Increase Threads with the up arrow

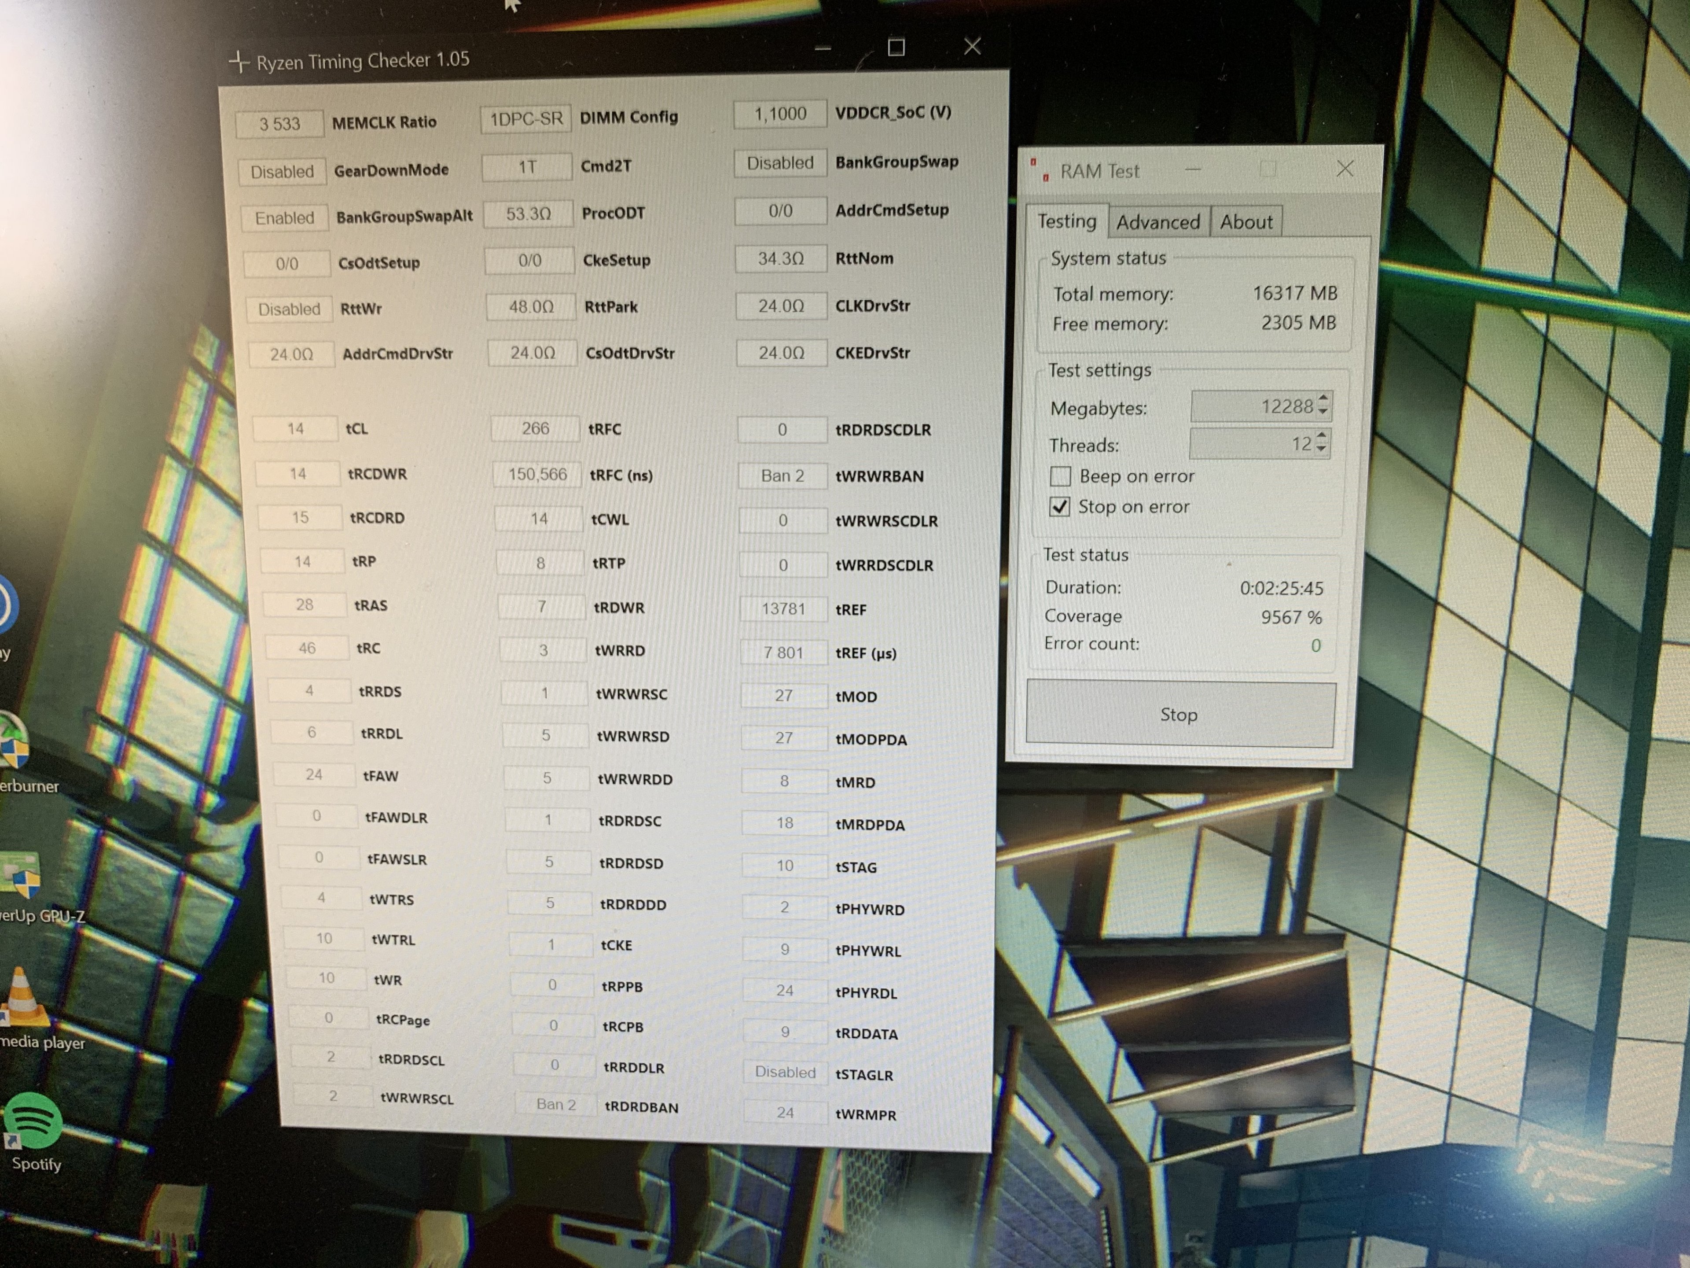pyautogui.click(x=1323, y=436)
